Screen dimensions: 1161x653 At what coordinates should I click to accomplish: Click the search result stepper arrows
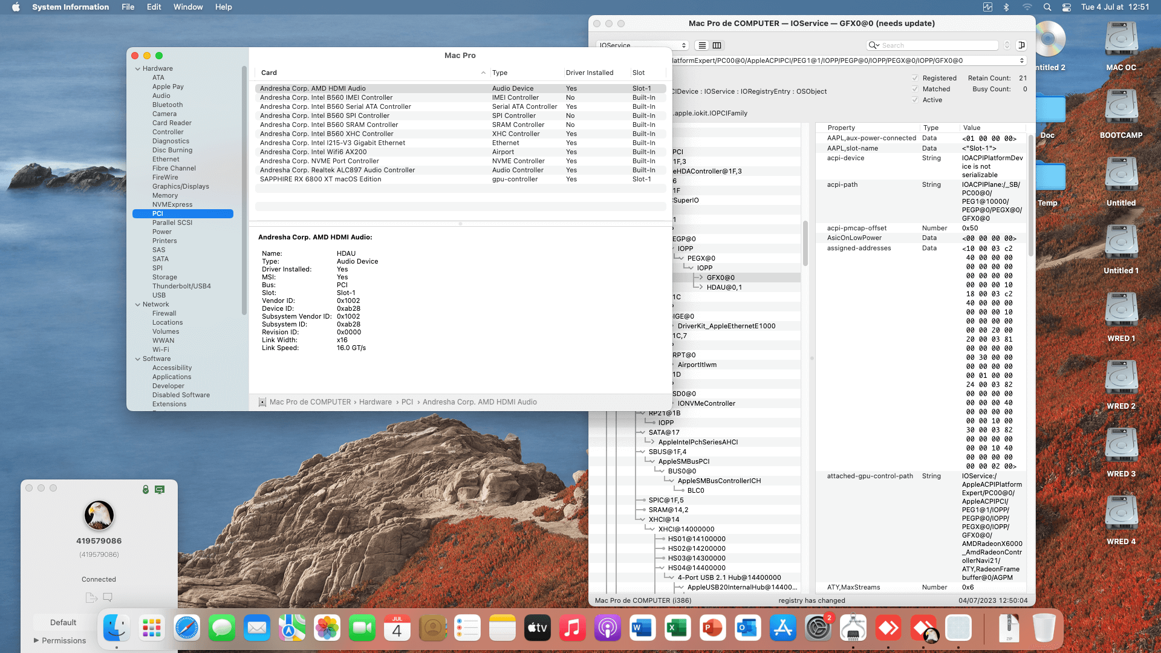pos(1007,45)
